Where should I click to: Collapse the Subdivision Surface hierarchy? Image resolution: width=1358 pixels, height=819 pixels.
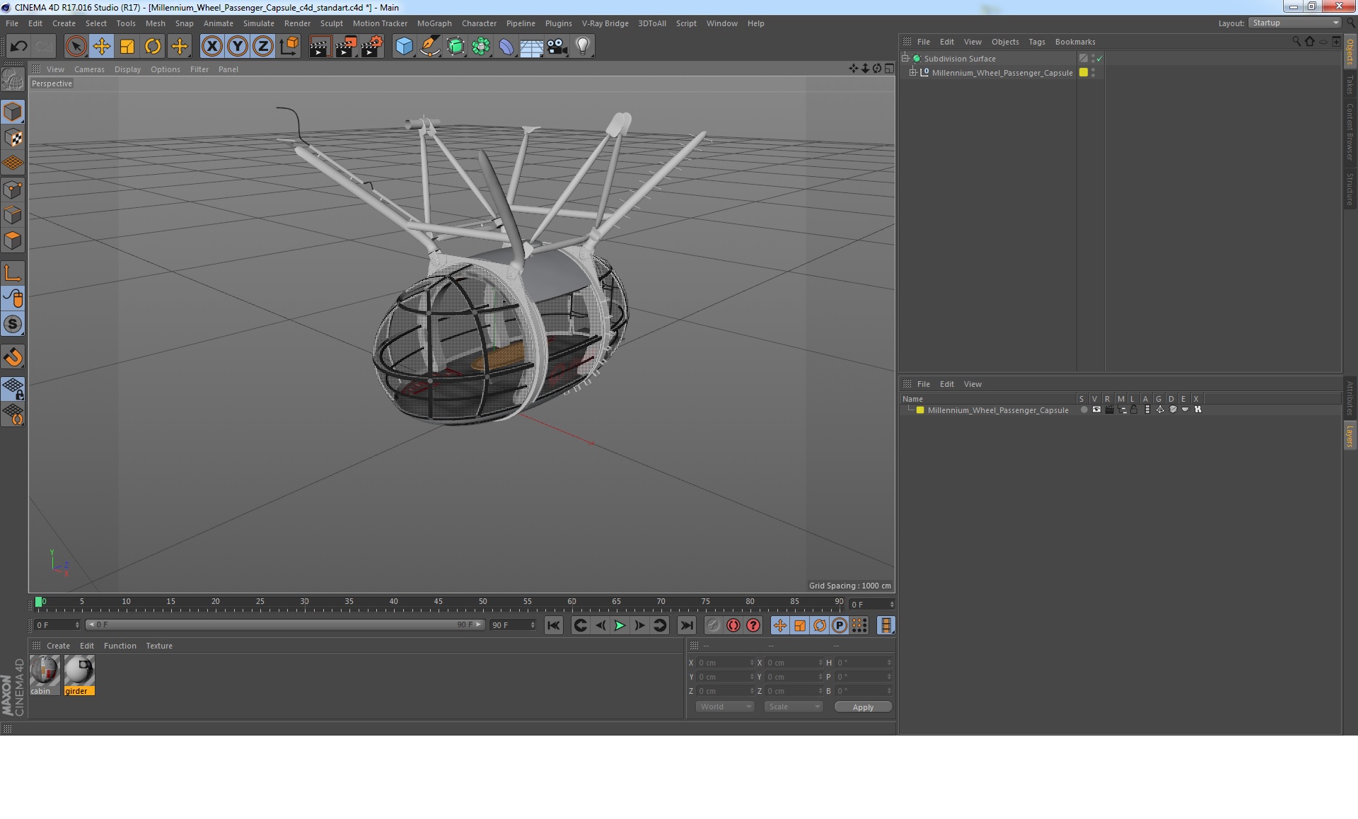[905, 59]
